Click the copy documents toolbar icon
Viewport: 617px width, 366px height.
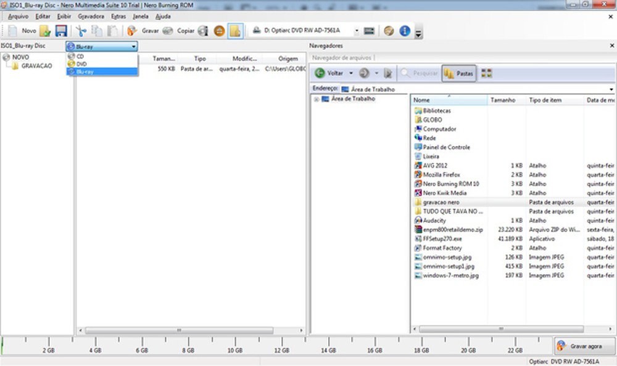(x=97, y=31)
